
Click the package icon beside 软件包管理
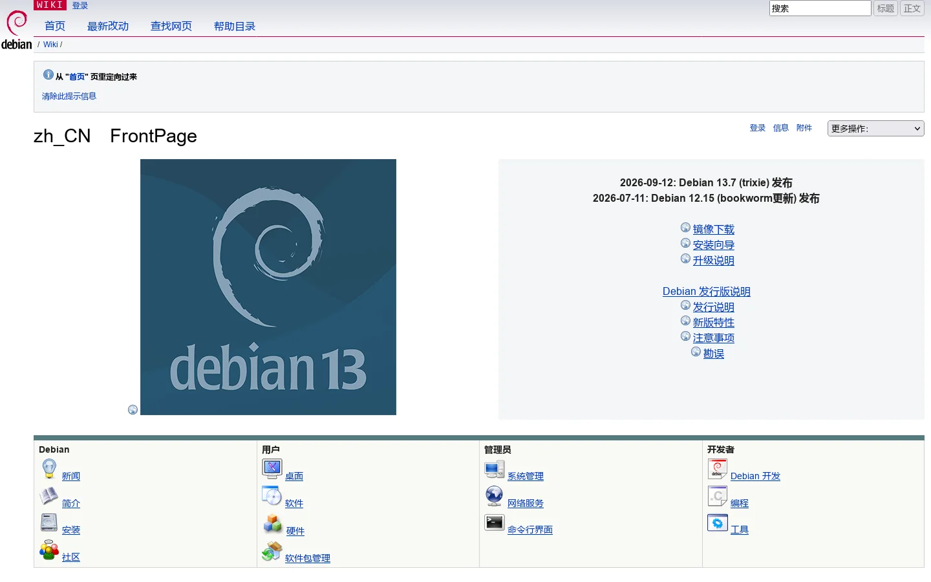click(272, 551)
